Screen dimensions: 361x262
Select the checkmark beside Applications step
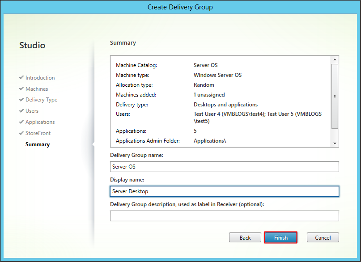click(21, 122)
